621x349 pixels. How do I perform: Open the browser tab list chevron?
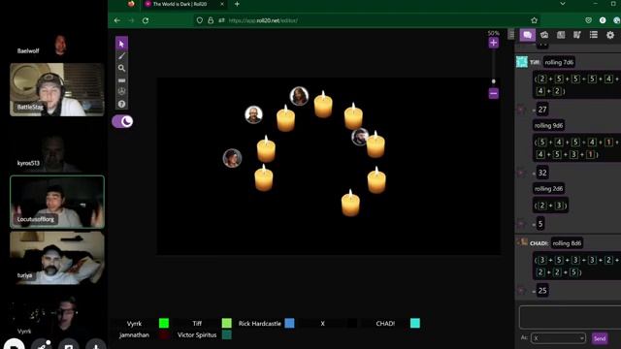(563, 4)
